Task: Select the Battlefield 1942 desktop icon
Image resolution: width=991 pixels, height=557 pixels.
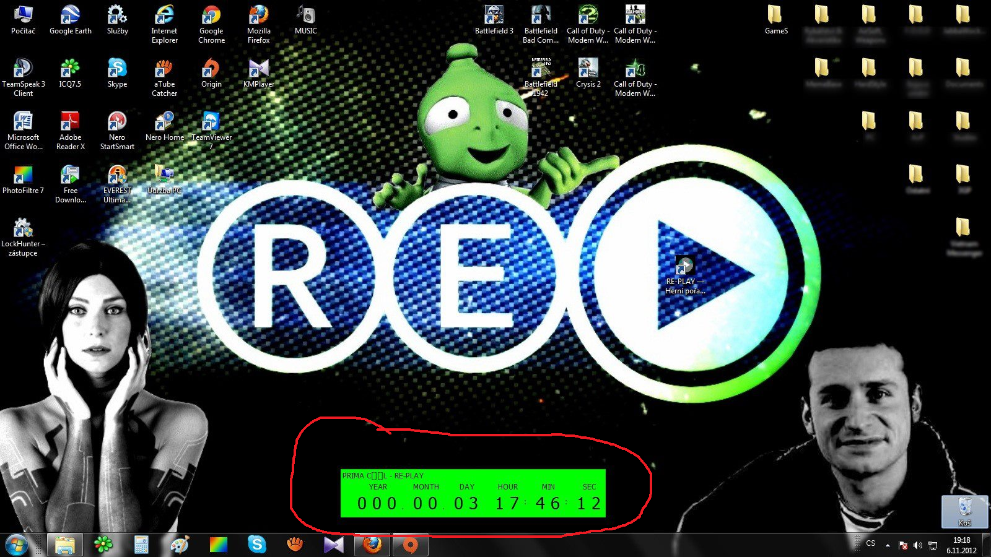Action: pyautogui.click(x=541, y=78)
